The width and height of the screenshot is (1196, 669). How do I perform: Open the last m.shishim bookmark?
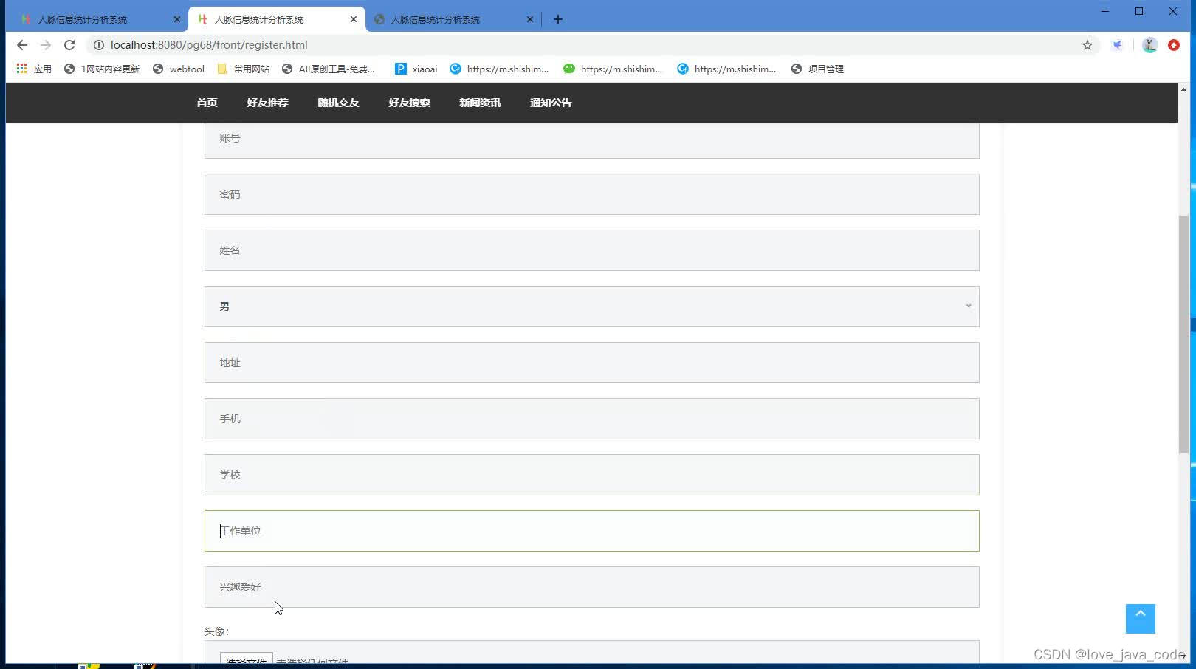pyautogui.click(x=727, y=69)
